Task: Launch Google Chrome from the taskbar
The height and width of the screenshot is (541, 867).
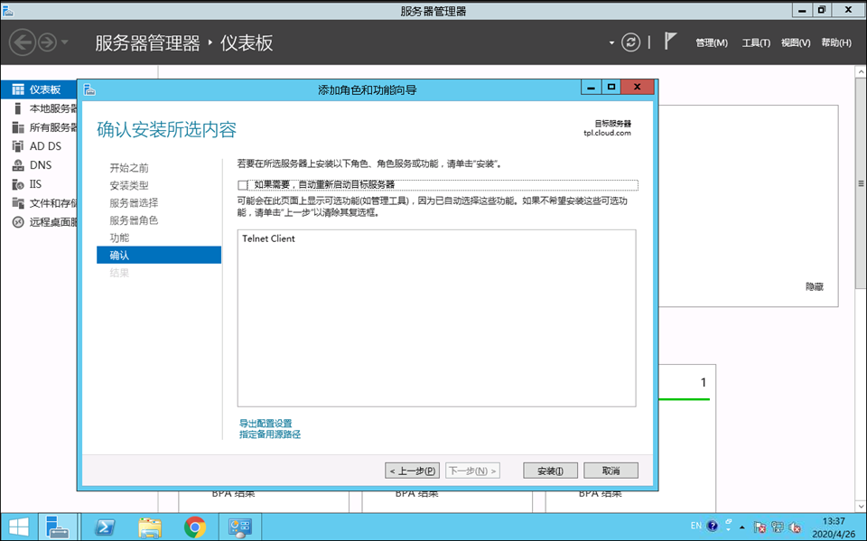Action: pyautogui.click(x=194, y=527)
